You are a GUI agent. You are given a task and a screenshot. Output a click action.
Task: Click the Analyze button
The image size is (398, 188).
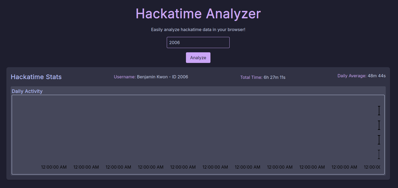(198, 58)
